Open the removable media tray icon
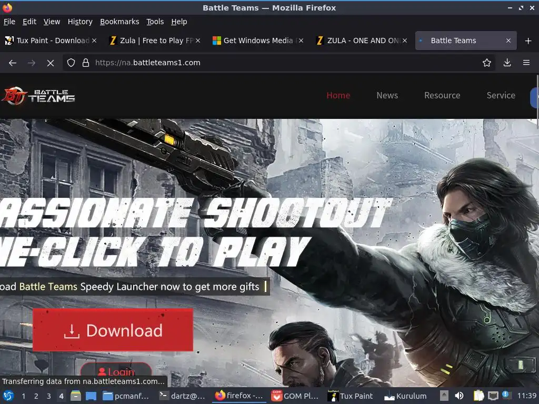 pyautogui.click(x=444, y=396)
